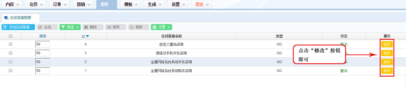Open the 会员 top menu

[36, 5]
